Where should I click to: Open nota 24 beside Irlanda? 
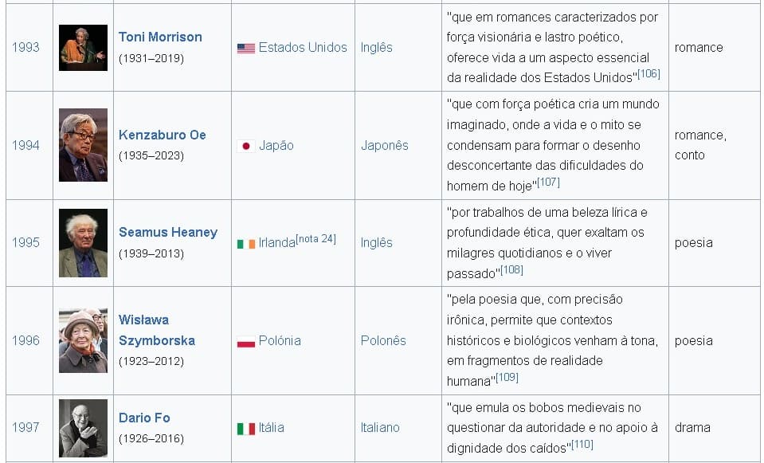tap(315, 239)
